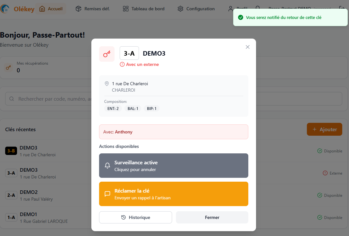
Task: Click the 1-A key badge
Action: (11, 217)
